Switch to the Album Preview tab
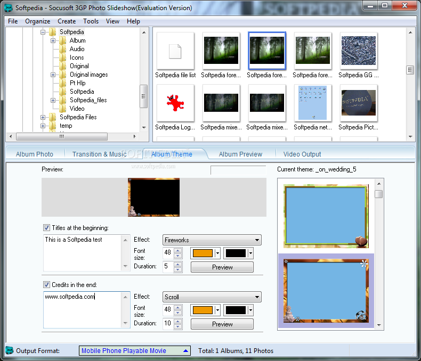This screenshot has height=361, width=421. 240,154
